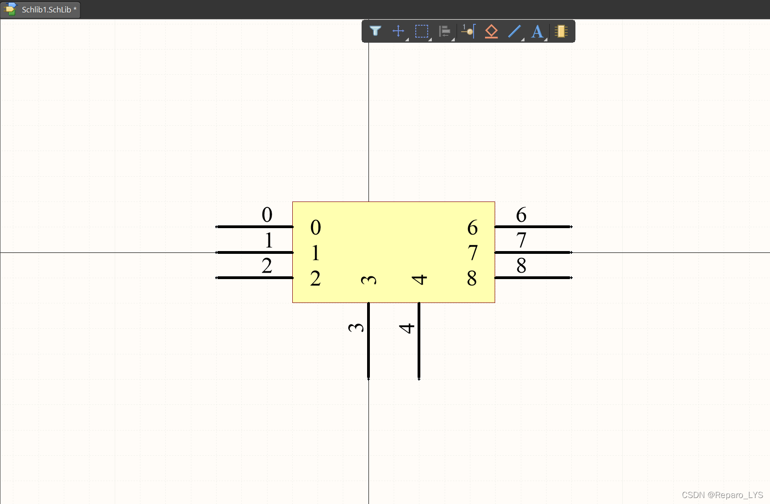Expand the Text tool dropdown arrow
The image size is (770, 504).
(546, 40)
